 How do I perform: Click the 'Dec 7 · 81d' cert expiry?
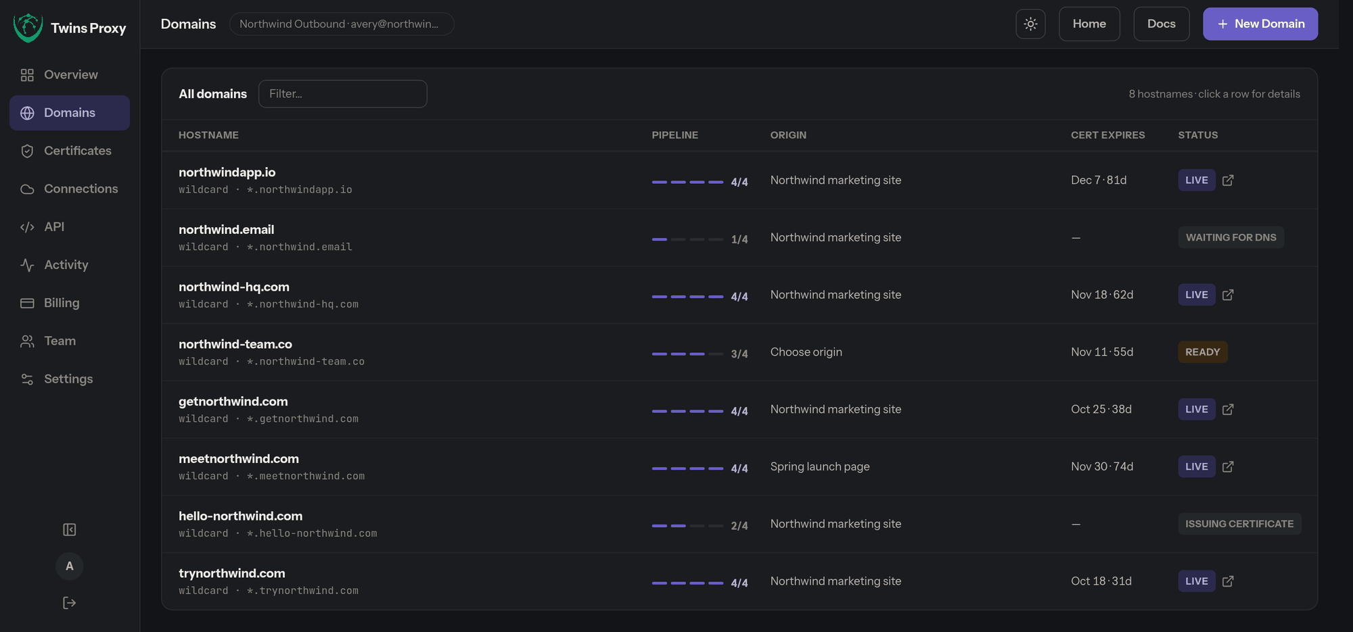pyautogui.click(x=1099, y=180)
